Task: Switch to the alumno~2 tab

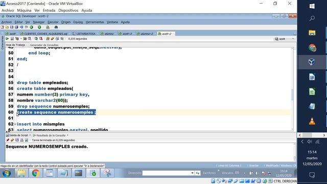Action: [x=145, y=34]
